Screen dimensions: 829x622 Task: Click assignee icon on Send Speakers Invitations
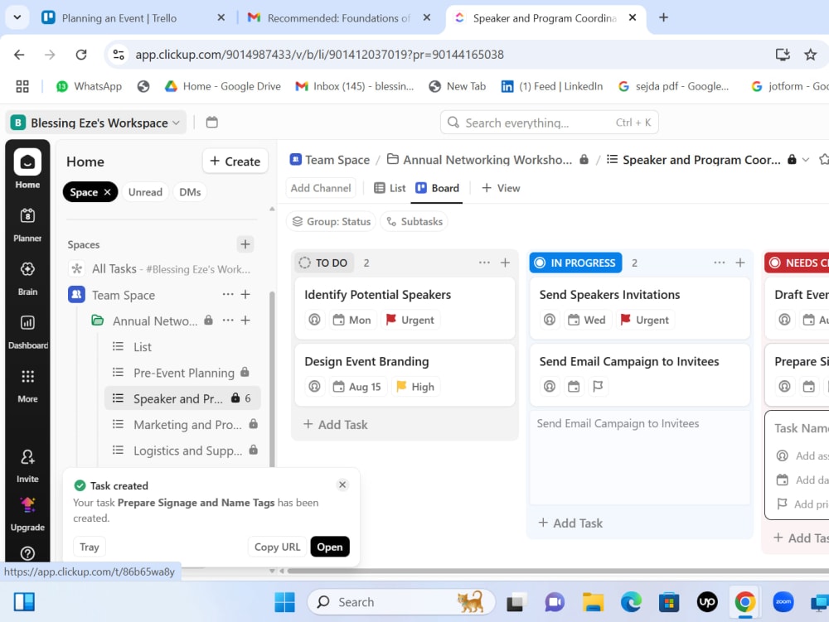click(x=550, y=320)
